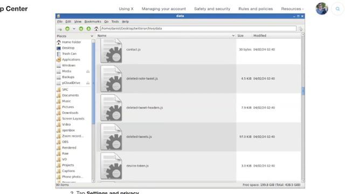This screenshot has height=194, width=345.
Task: Open the Edit menu
Action: pyautogui.click(x=68, y=22)
